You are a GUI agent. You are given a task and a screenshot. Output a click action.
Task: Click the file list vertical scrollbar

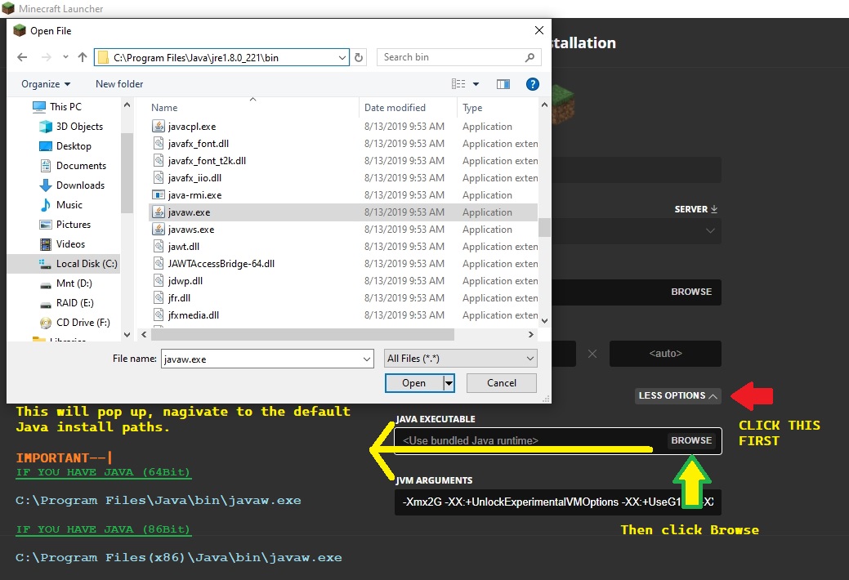pyautogui.click(x=544, y=227)
